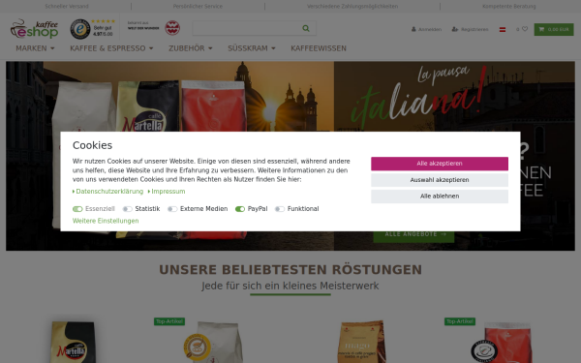
Task: Open the Impressum link
Action: pos(168,192)
